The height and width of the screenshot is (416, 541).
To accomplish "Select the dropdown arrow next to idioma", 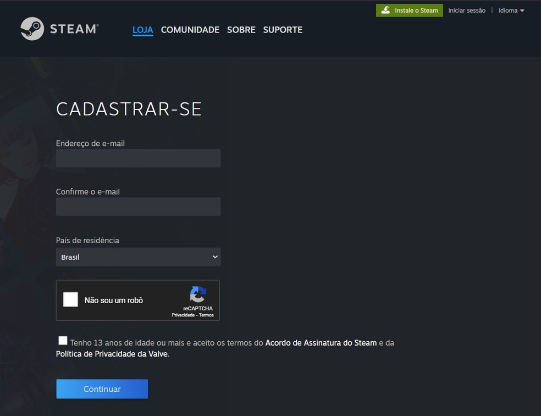I will (522, 10).
